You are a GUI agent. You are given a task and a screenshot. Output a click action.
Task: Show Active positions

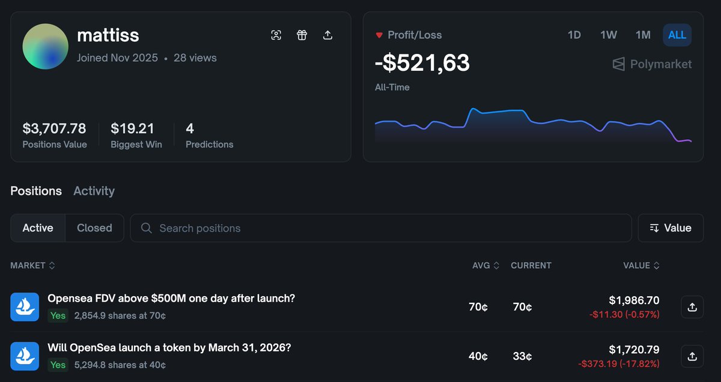pyautogui.click(x=38, y=228)
